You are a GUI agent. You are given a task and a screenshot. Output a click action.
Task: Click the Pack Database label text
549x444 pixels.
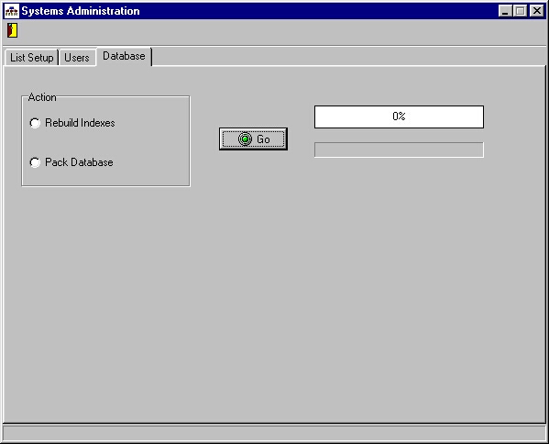(79, 162)
